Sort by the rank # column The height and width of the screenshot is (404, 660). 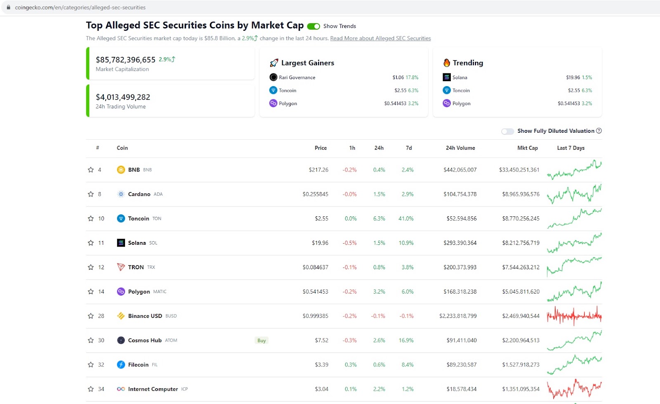[x=97, y=148]
